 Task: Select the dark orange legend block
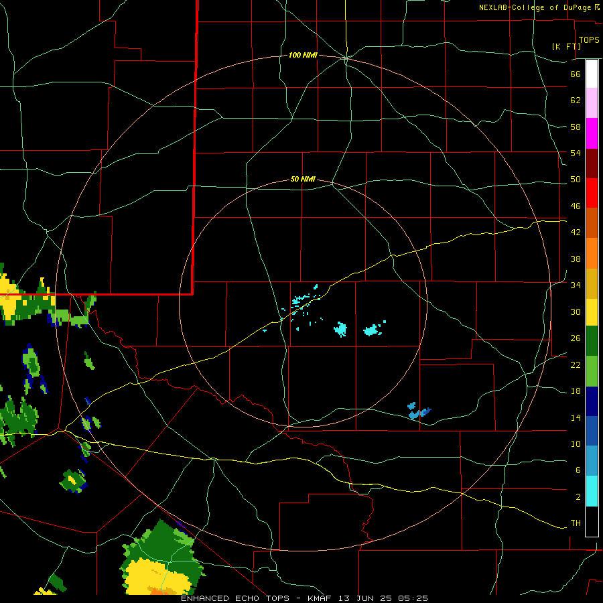[592, 223]
